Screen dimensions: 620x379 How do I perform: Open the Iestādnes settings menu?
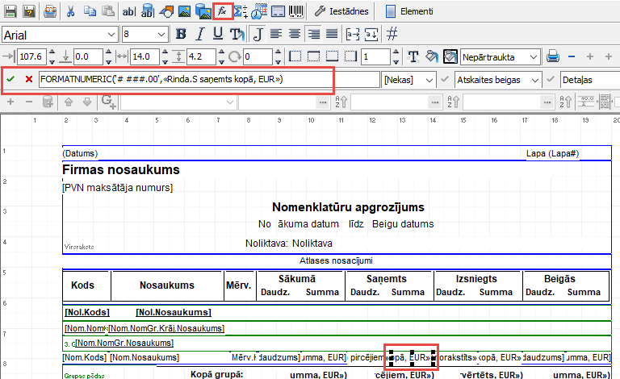point(343,12)
